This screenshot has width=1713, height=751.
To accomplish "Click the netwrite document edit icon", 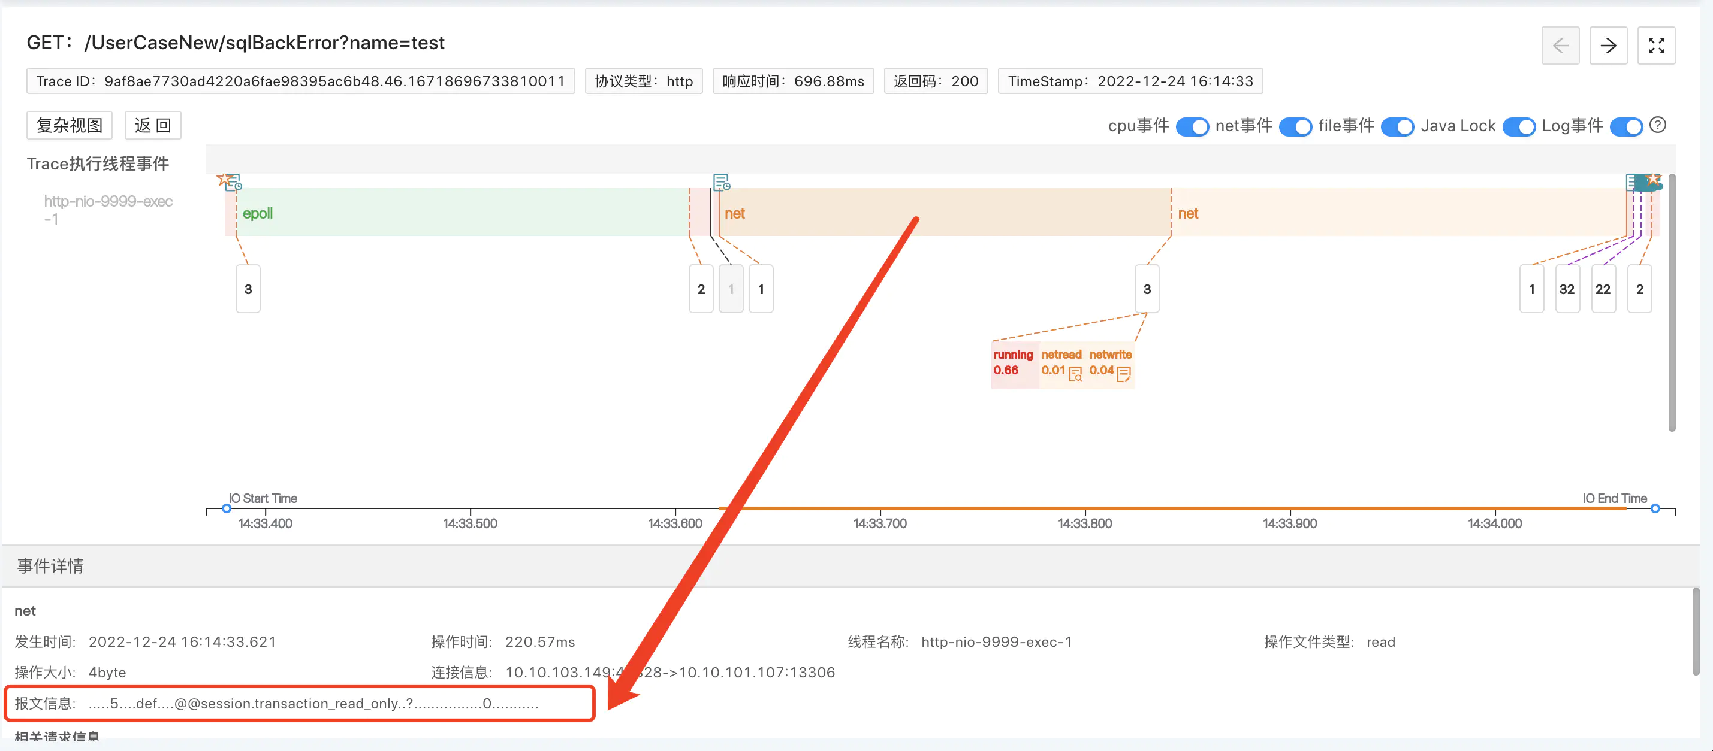I will point(1124,374).
